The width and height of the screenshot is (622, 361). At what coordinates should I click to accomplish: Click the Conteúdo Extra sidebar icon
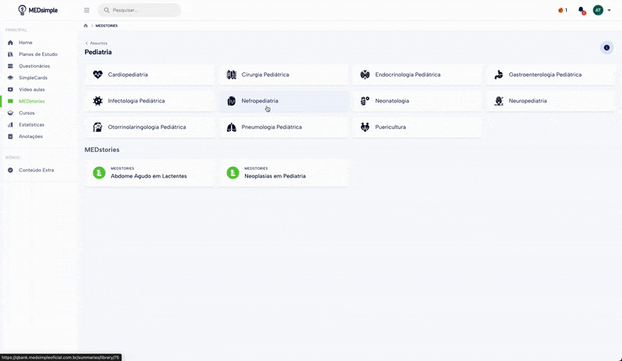click(x=10, y=170)
